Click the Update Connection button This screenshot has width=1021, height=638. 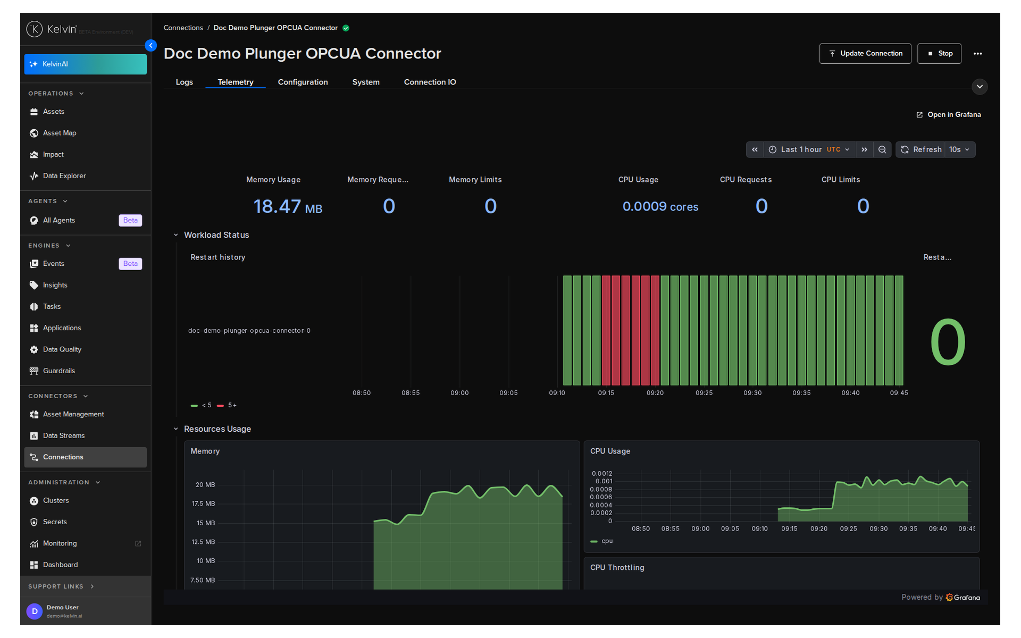(865, 54)
